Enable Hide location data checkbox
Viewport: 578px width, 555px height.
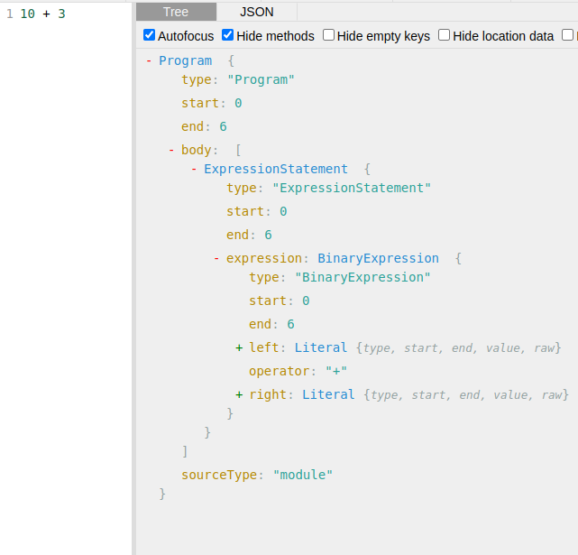pyautogui.click(x=445, y=35)
